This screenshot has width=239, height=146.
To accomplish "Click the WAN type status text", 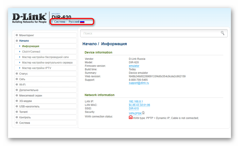I will 166,118.
